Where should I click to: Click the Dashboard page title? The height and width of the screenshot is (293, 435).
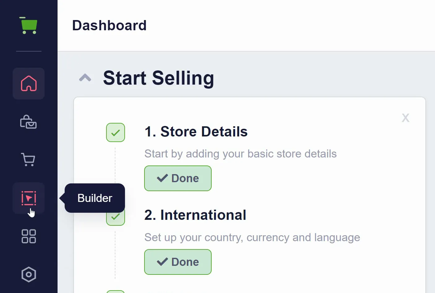pos(109,25)
